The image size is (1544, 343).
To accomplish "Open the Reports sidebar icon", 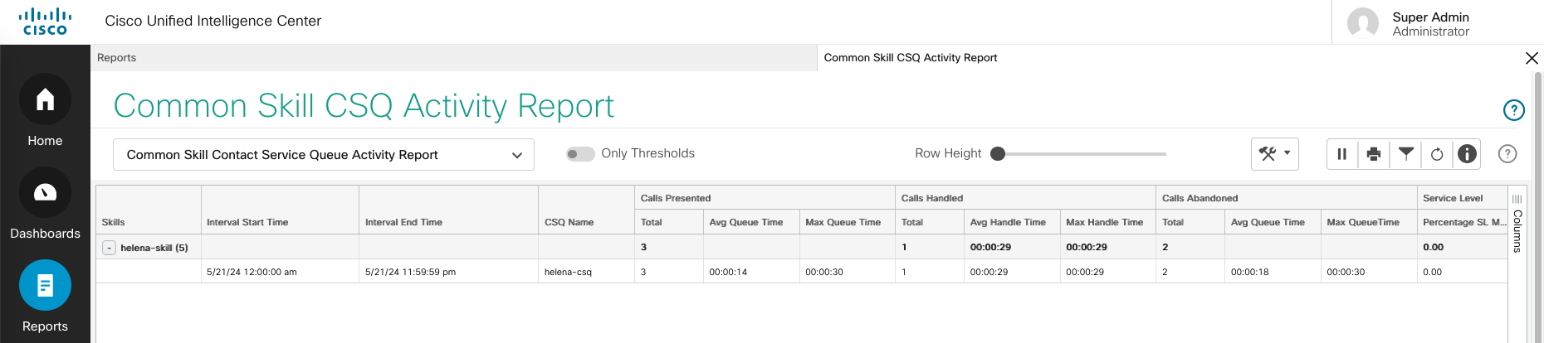I will click(45, 286).
